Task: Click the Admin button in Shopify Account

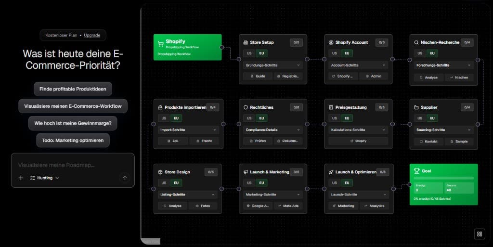Action: pyautogui.click(x=374, y=77)
